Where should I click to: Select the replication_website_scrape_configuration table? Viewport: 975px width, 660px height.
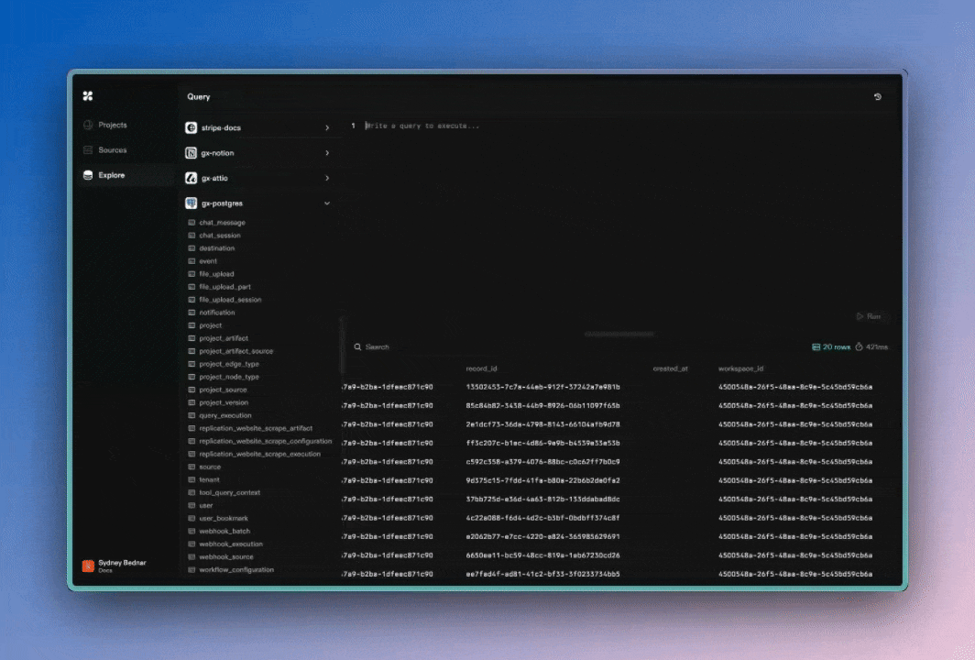click(266, 441)
